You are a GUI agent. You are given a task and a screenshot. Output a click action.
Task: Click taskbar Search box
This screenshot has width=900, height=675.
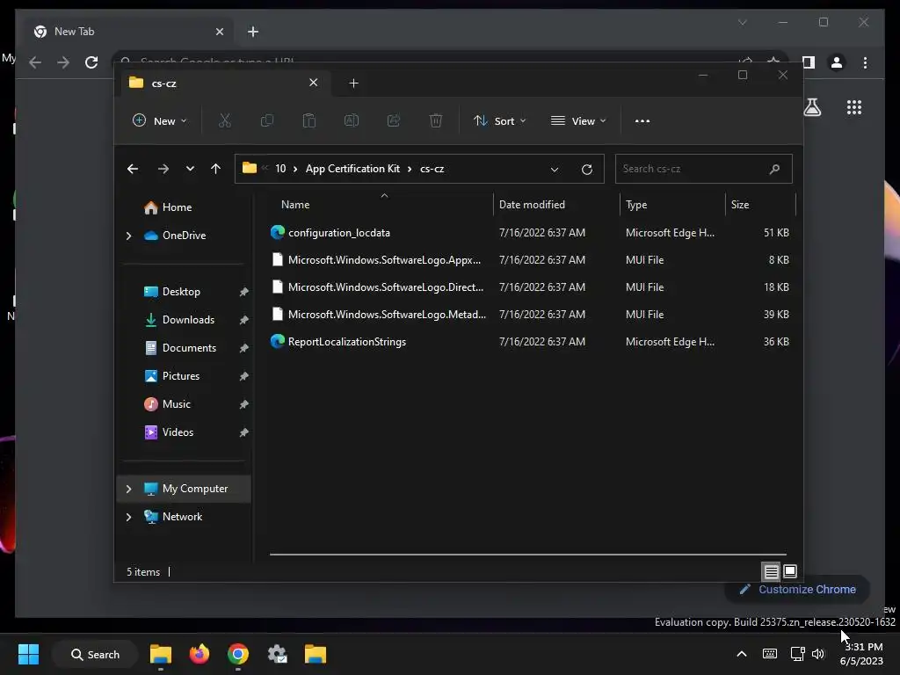(x=95, y=654)
